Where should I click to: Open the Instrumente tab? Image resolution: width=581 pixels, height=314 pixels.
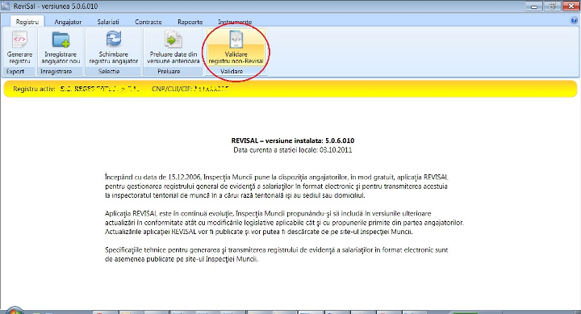[235, 22]
